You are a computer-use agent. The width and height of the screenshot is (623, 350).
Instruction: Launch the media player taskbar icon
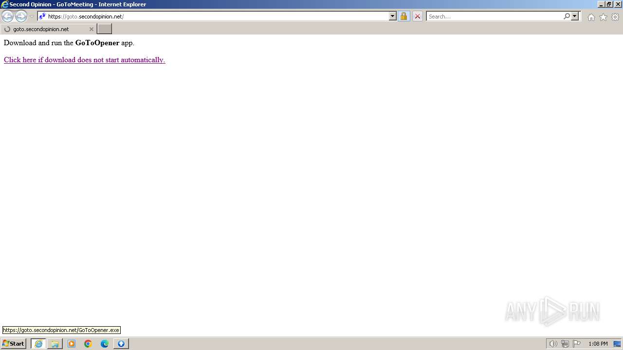72,344
